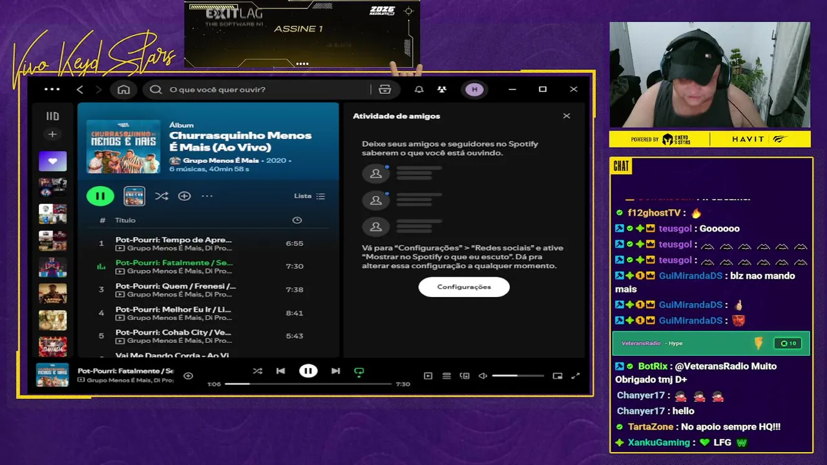Click the 6:55 duration of track 1
This screenshot has height=465, width=827.
click(295, 243)
